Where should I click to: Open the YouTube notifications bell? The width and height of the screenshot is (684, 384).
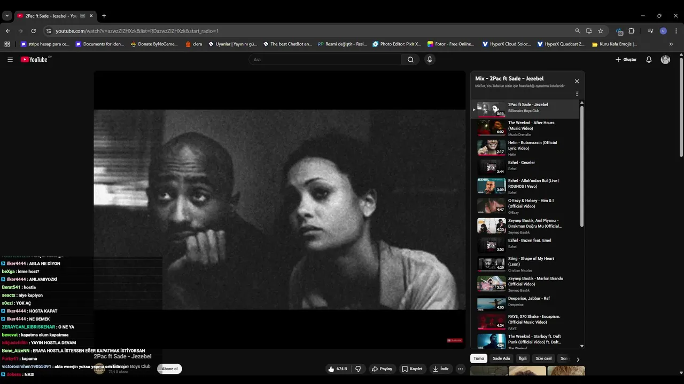click(x=649, y=60)
